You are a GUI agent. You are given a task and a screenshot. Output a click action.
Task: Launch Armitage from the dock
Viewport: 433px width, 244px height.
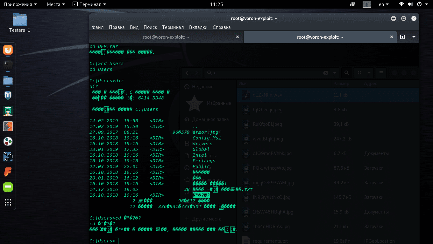click(8, 111)
